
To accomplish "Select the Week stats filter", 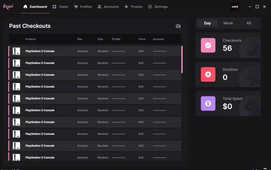I will tap(228, 23).
